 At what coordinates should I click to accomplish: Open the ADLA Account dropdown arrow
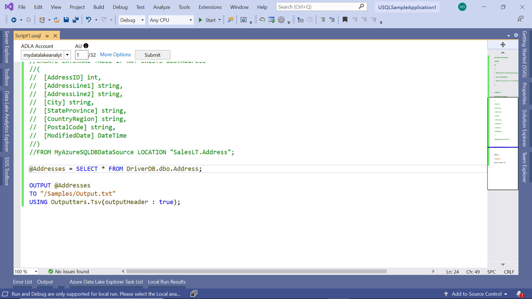tap(68, 55)
